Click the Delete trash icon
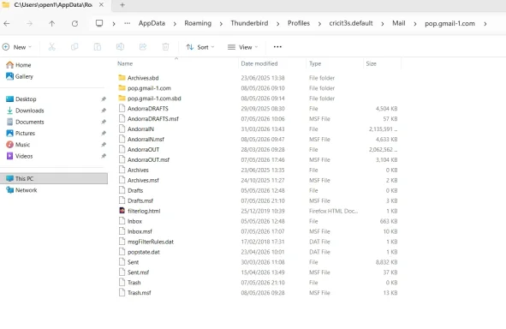 (x=165, y=47)
